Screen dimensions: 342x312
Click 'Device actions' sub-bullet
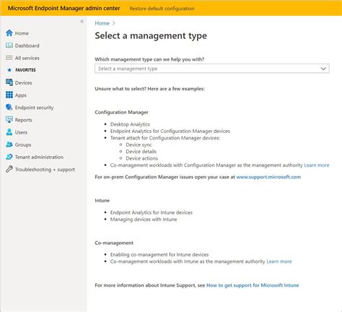pos(142,158)
